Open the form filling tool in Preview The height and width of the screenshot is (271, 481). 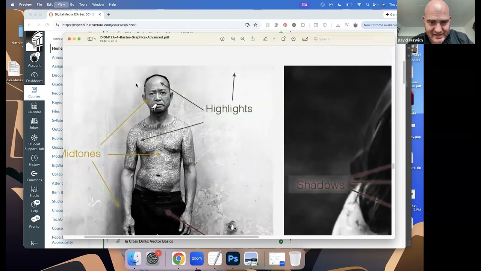[x=305, y=39]
